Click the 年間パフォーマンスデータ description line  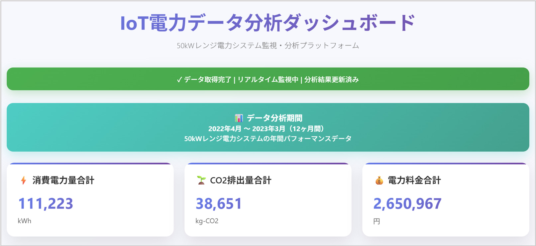[x=268, y=138]
